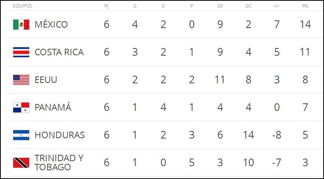Image resolution: width=324 pixels, height=179 pixels.
Task: Click the México flag icon
Action: coord(21,25)
